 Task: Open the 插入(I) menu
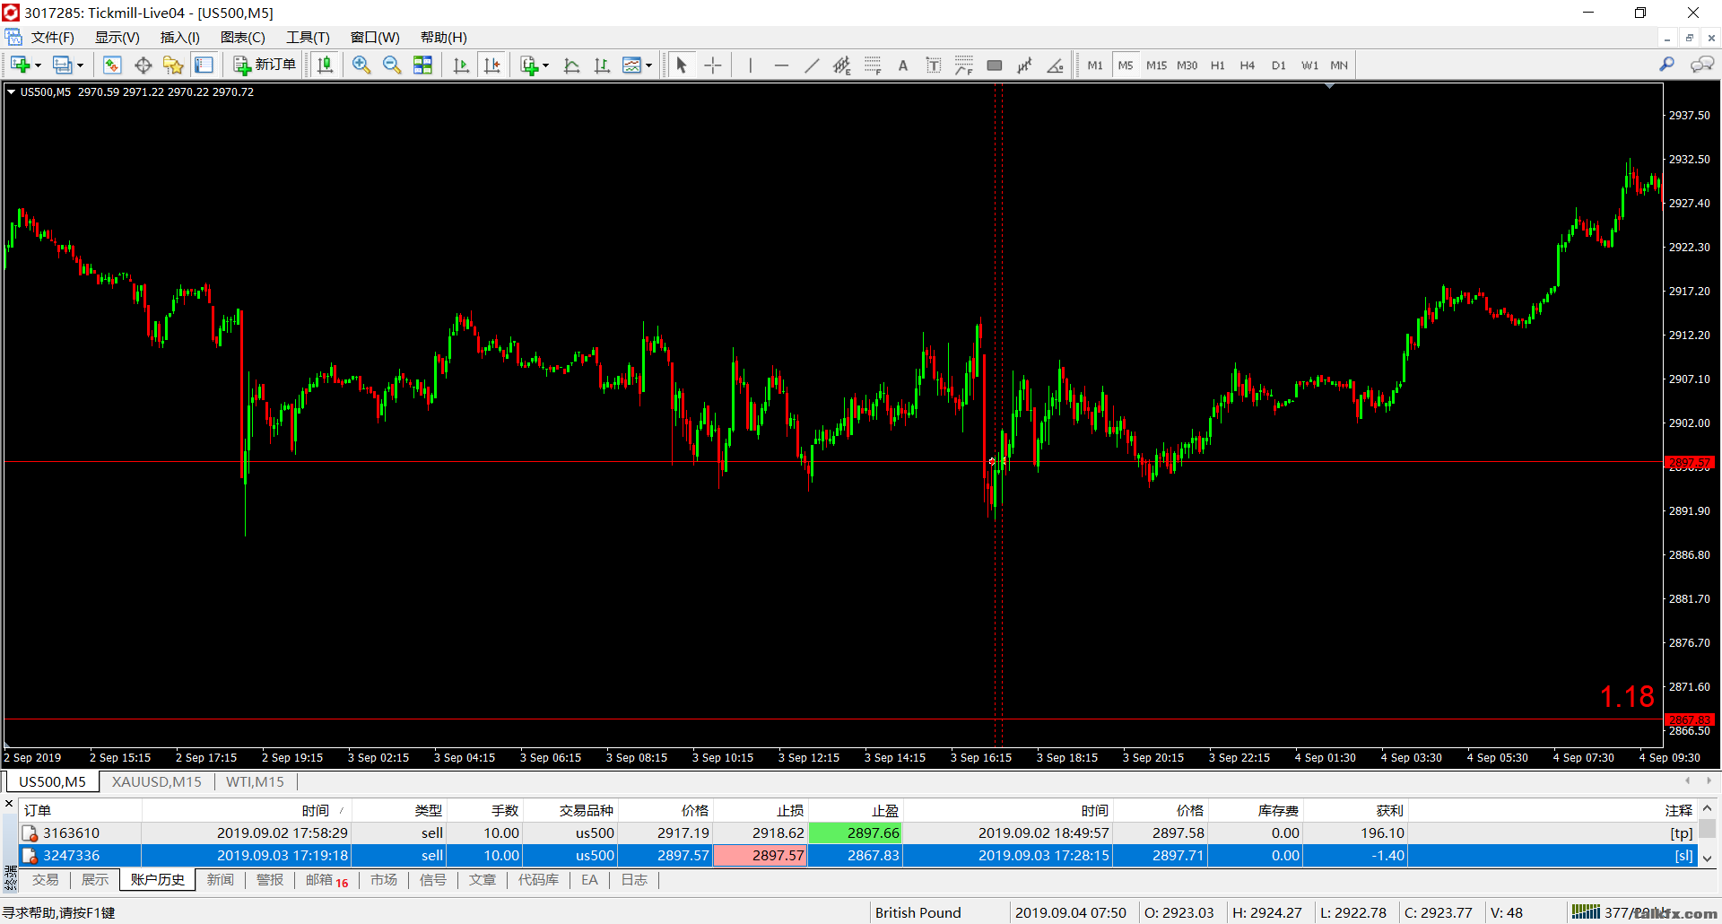[x=179, y=37]
